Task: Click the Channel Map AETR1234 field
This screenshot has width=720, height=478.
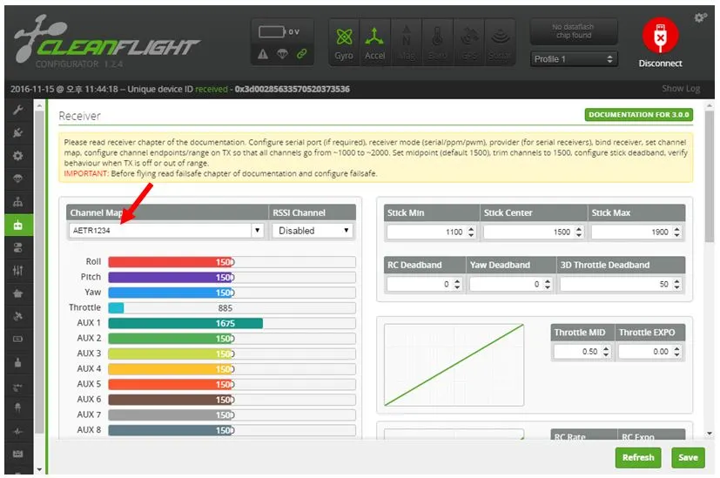Action: pyautogui.click(x=160, y=231)
